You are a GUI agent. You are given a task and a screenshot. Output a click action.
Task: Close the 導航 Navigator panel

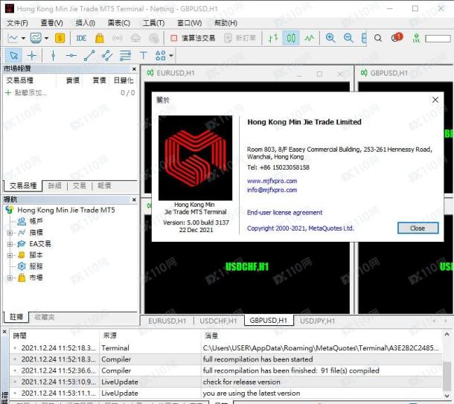[134, 199]
